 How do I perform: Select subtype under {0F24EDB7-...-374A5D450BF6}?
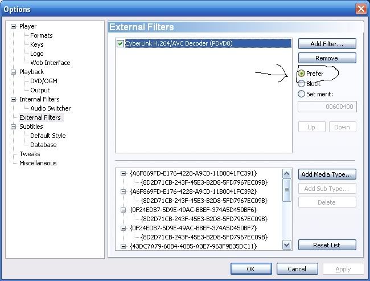[204, 219]
